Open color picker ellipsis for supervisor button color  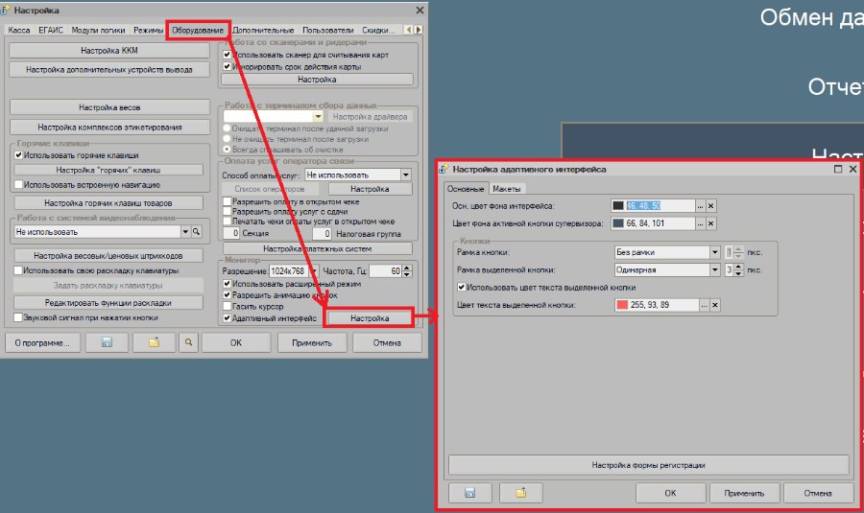[701, 223]
